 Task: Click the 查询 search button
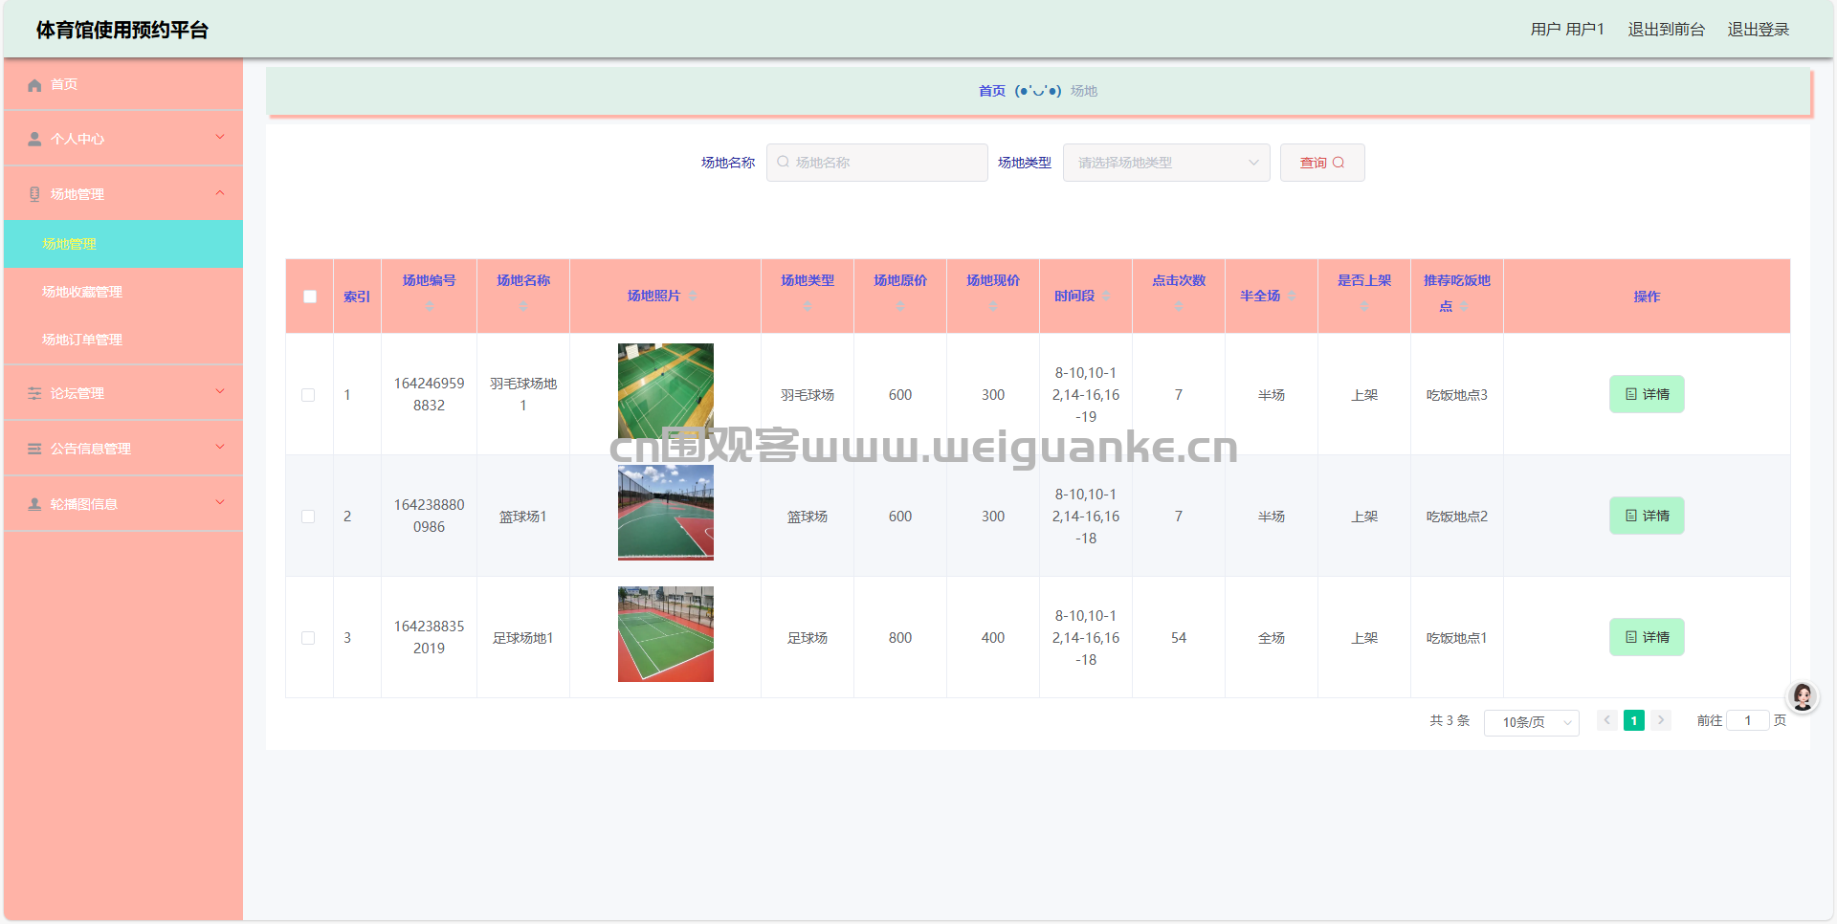pyautogui.click(x=1322, y=163)
